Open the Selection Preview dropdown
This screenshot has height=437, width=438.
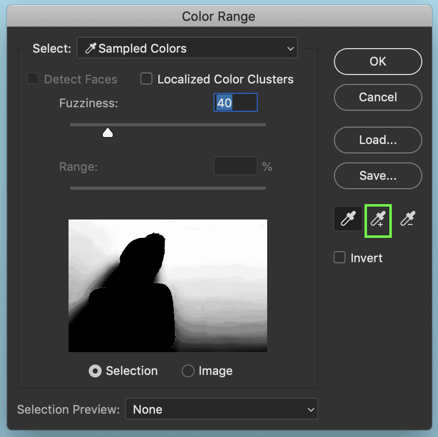pyautogui.click(x=221, y=409)
